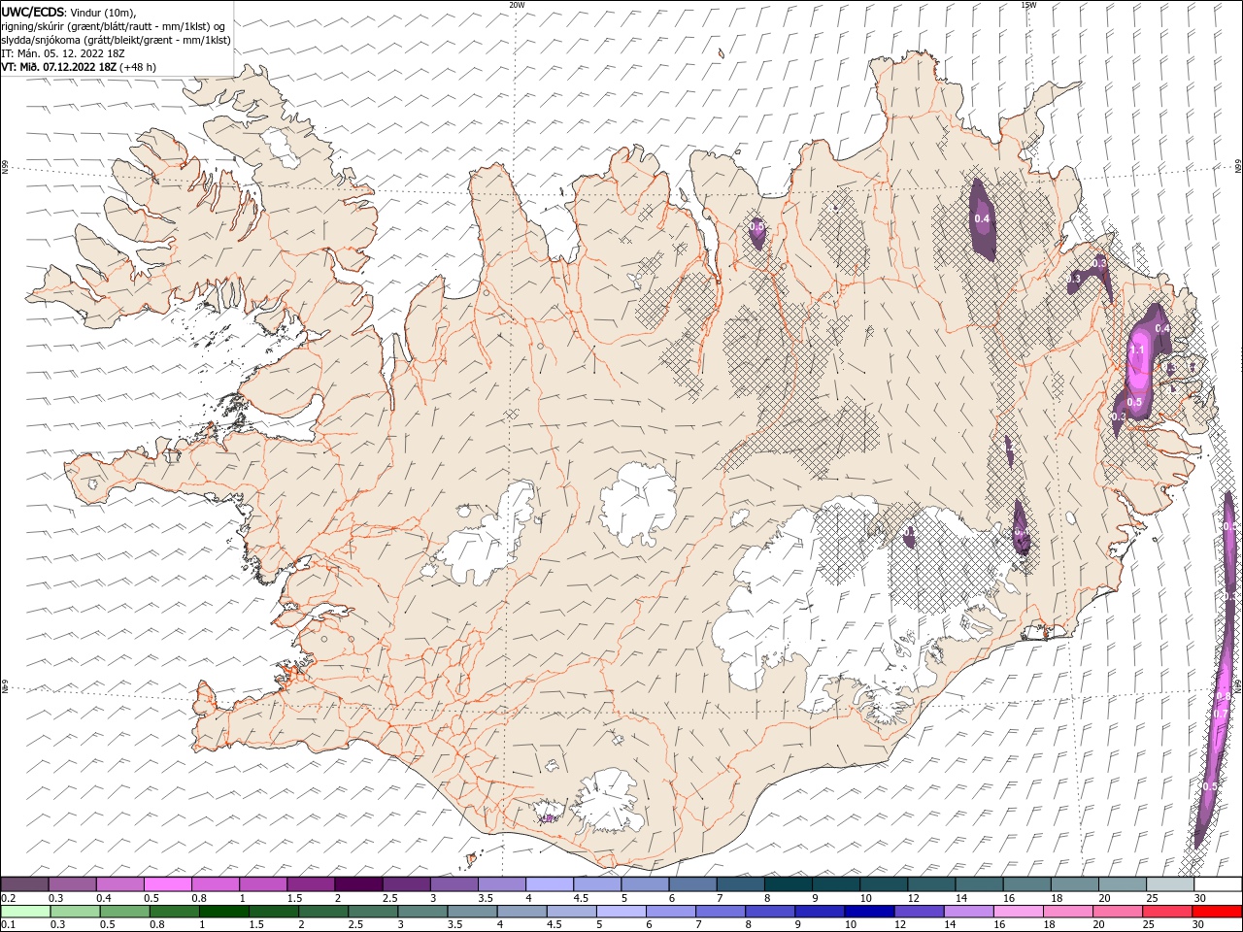Click the Mýrdalsjökull glacier near the south coast

pyautogui.click(x=607, y=802)
